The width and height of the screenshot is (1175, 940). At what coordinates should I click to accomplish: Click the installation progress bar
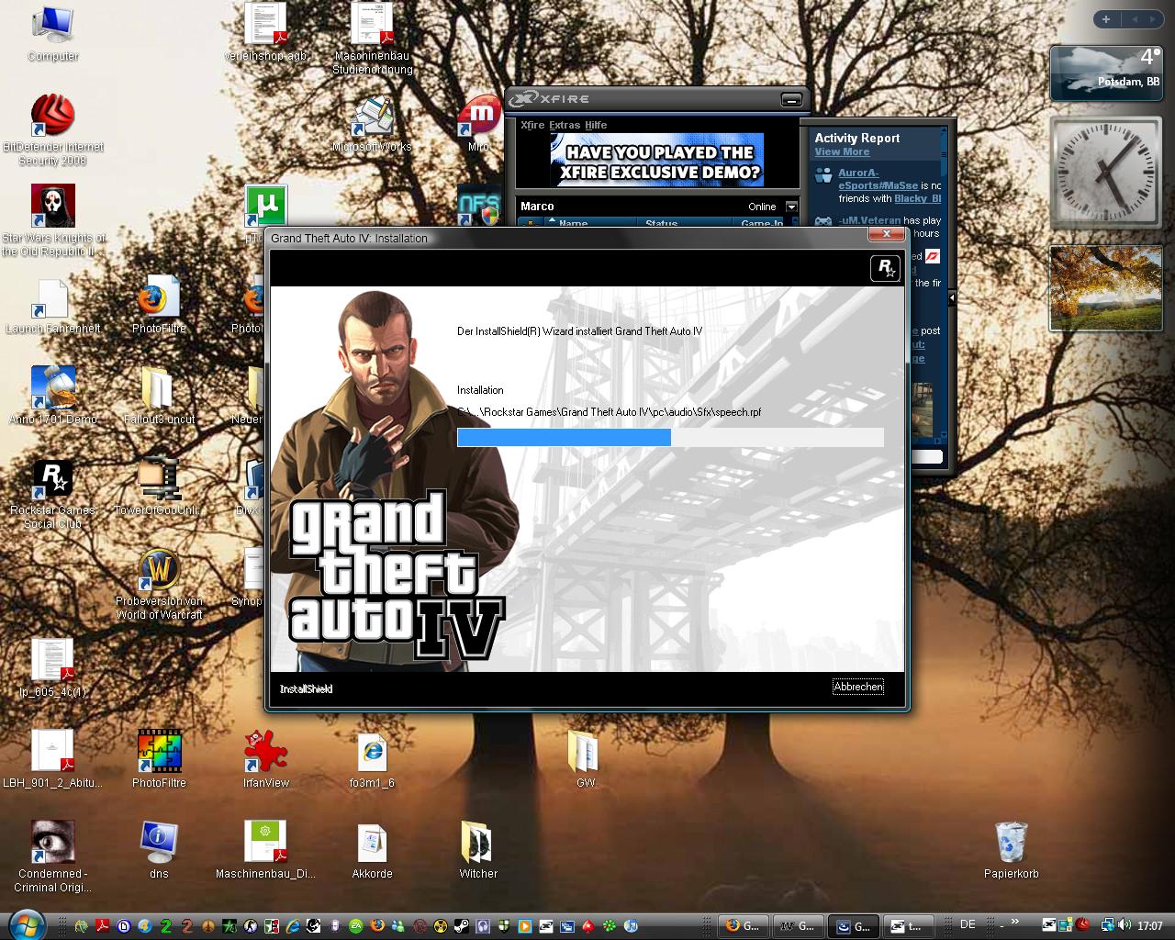670,437
